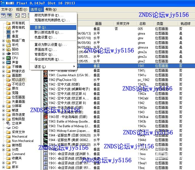This screenshot has height=170, width=195.
Task: Click game icon for 1942 (PlayChoice-10)
Action: click(45, 80)
